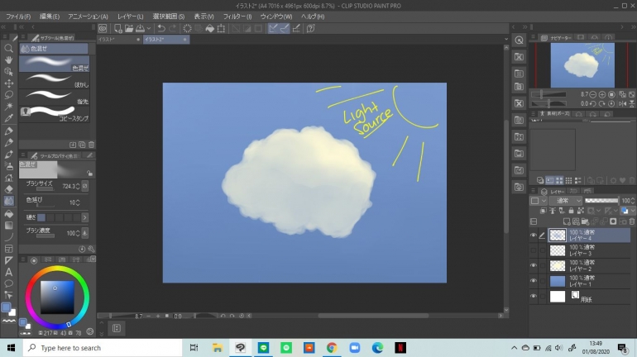Select the コピースタンプ copy stamp sub tool

point(54,113)
